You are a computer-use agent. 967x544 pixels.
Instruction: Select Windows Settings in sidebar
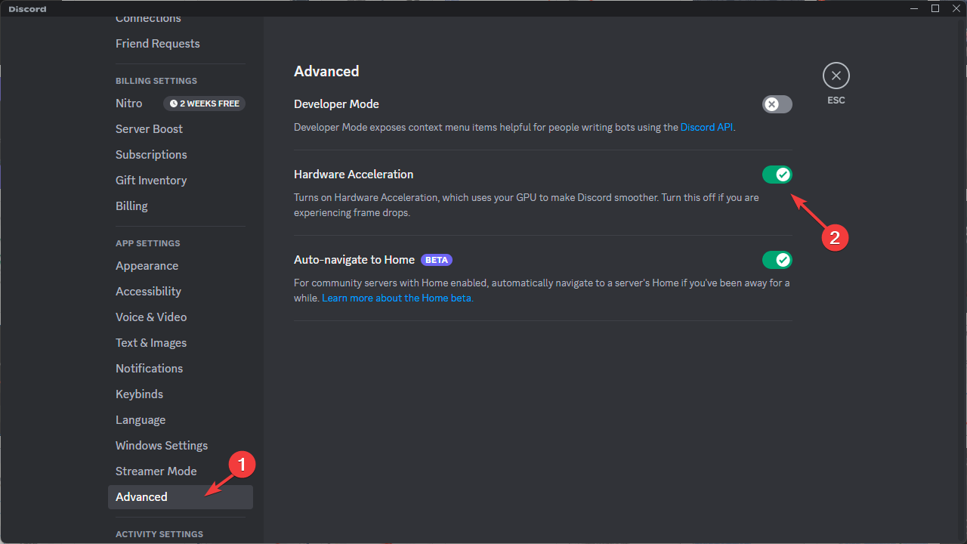162,445
